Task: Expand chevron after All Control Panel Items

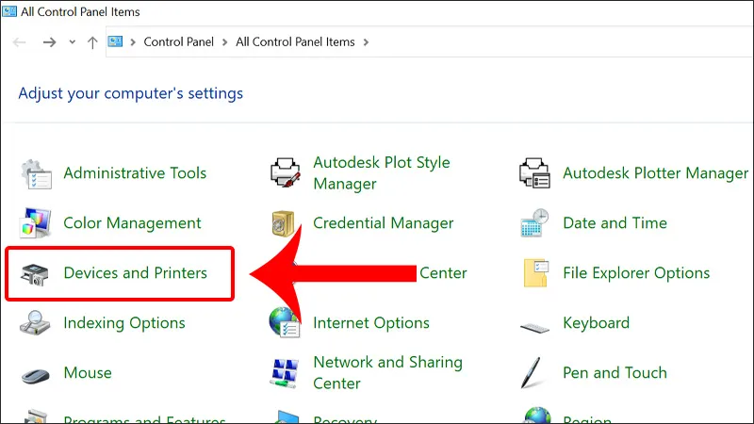Action: 366,42
